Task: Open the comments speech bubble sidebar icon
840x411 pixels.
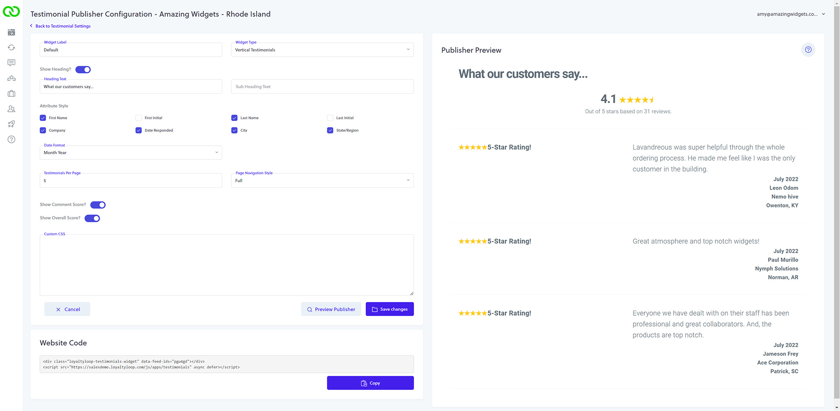Action: (x=11, y=63)
